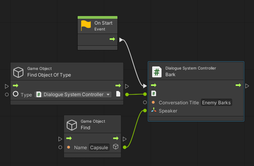The width and height of the screenshot is (254, 166).
Task: Click the cube output icon on Find node
Action: point(115,147)
